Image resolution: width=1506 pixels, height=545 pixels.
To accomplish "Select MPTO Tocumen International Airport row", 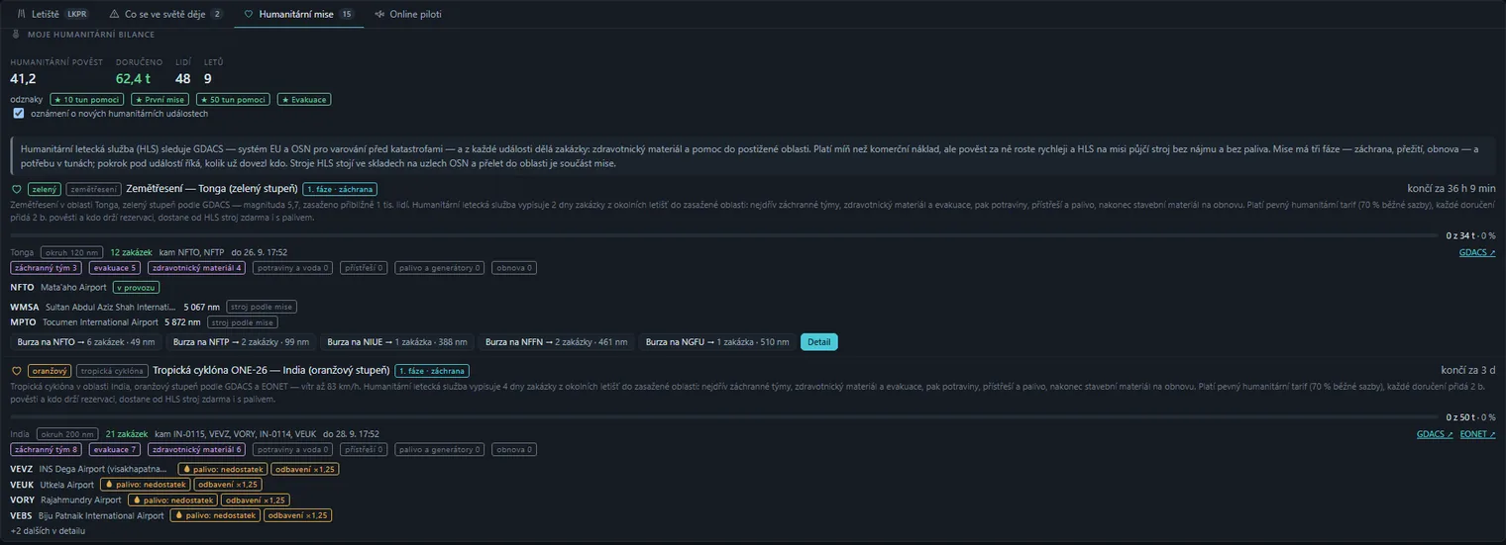I will coord(144,322).
